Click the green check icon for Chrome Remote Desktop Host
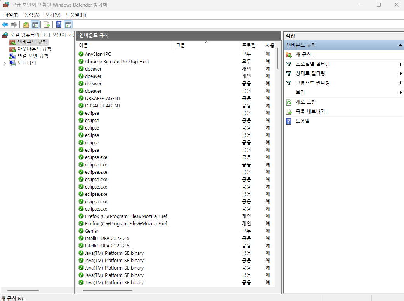This screenshot has width=404, height=301. 81,61
